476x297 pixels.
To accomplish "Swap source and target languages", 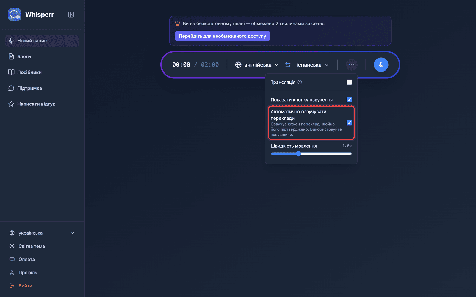I will [288, 65].
